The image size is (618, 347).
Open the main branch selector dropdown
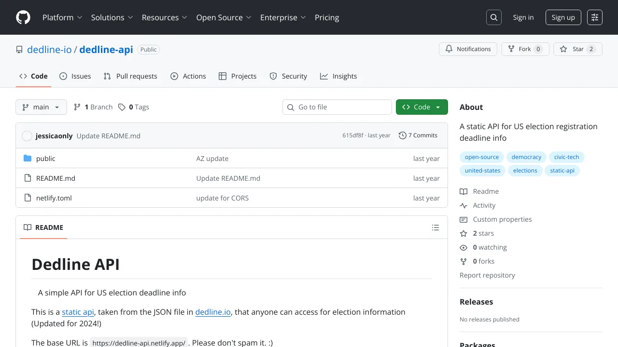(41, 107)
